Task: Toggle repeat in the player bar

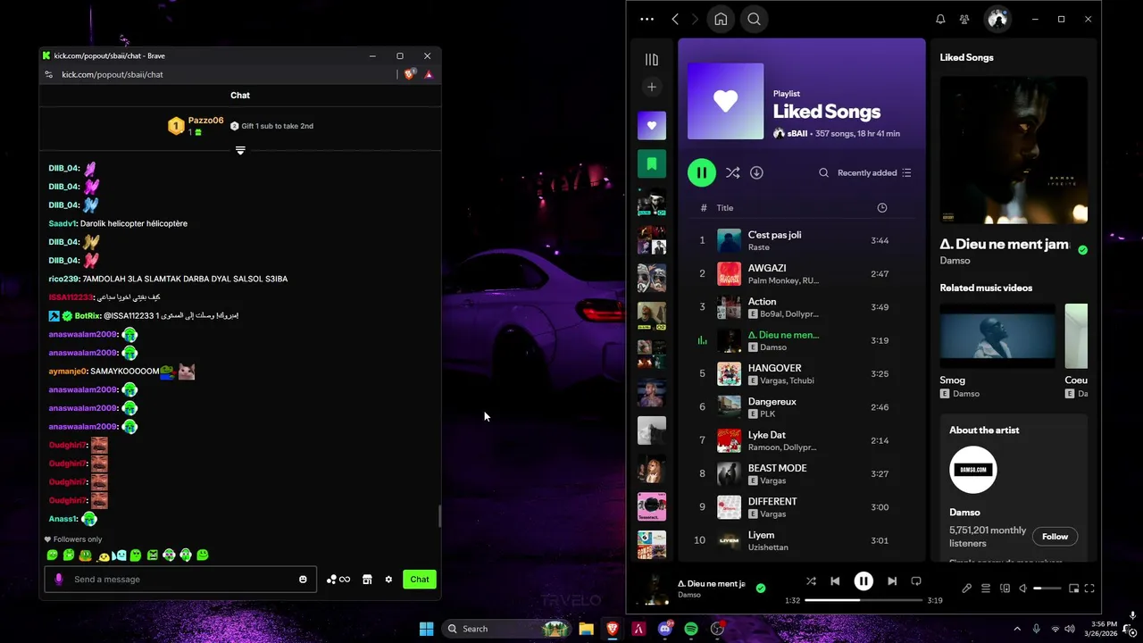Action: 916,580
